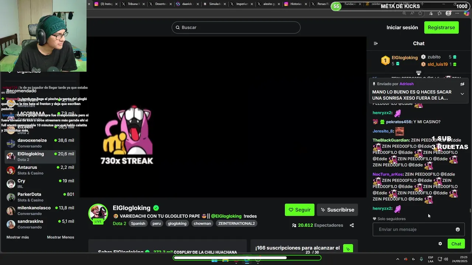Click Mostrar Menos in the sidebar
The width and height of the screenshot is (472, 265).
[60, 237]
